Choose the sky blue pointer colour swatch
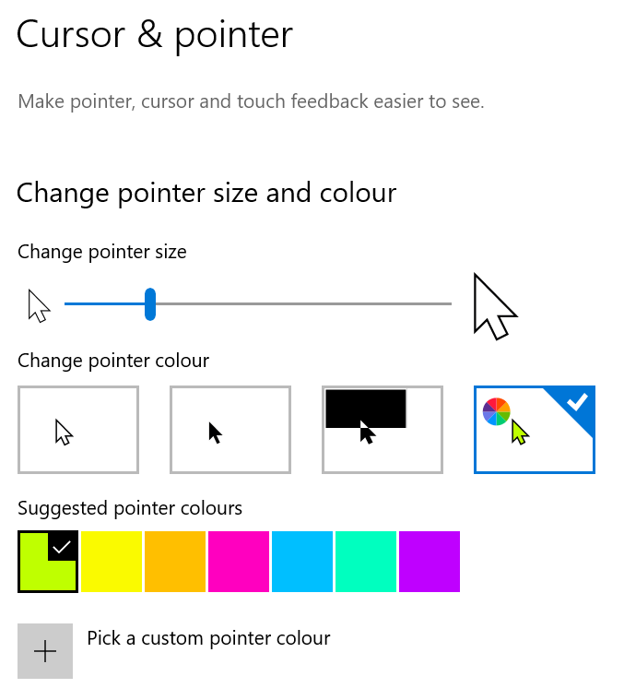The image size is (624, 700). 302,562
